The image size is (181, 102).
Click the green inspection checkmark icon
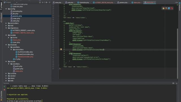pos(177,5)
